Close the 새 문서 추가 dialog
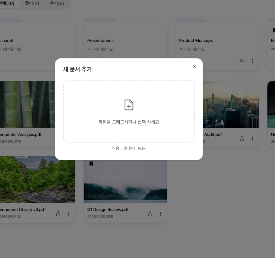275x258 pixels. (194, 66)
